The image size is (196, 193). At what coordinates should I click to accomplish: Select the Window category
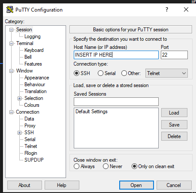coord(24,71)
